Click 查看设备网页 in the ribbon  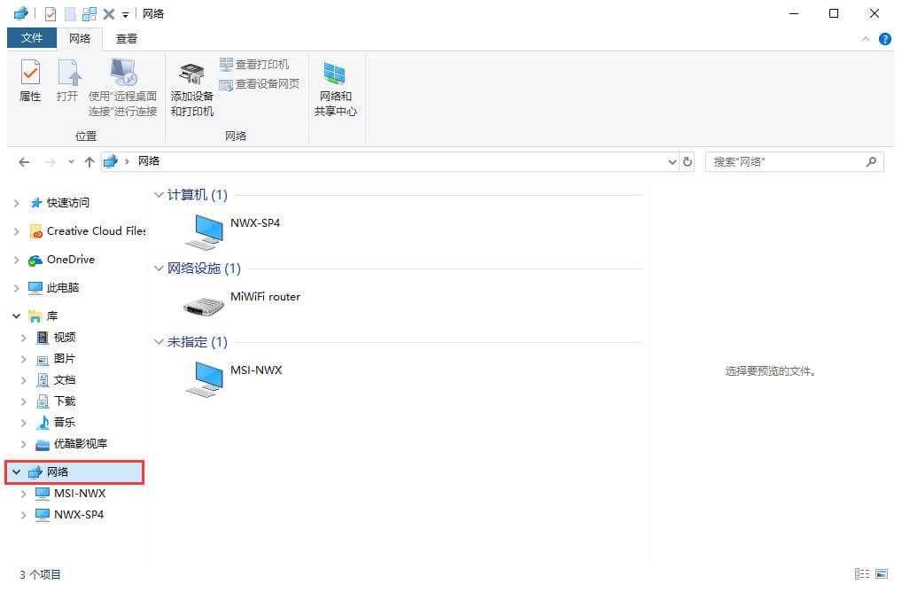pyautogui.click(x=259, y=84)
